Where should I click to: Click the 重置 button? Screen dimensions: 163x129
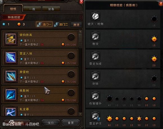[71, 123]
